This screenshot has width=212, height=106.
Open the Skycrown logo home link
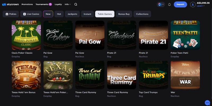click(x=10, y=4)
